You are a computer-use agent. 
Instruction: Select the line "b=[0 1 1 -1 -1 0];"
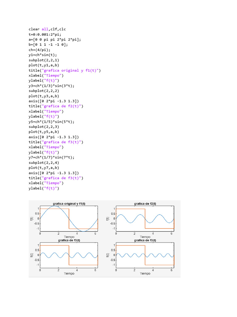point(48,45)
